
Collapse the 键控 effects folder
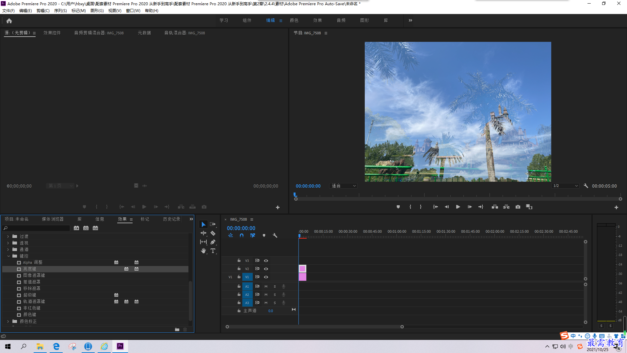click(x=8, y=256)
